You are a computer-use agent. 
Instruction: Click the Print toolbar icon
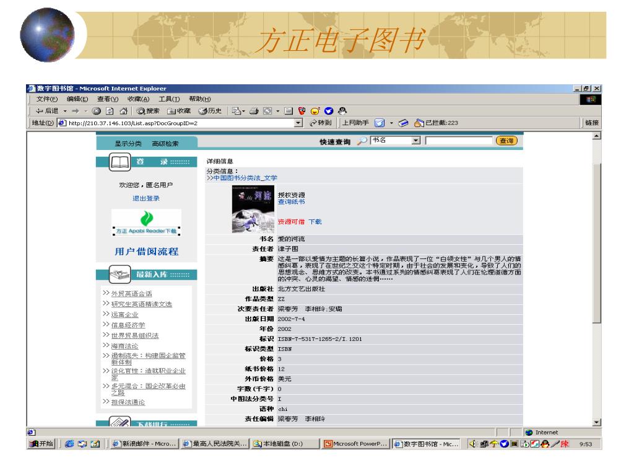[254, 111]
